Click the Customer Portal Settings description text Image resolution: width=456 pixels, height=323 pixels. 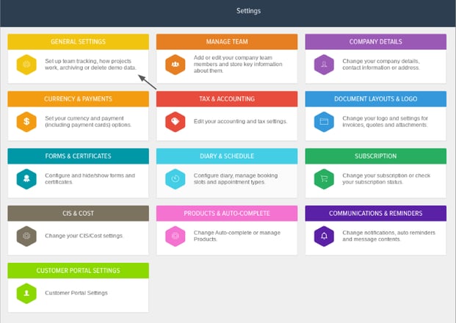(x=76, y=293)
